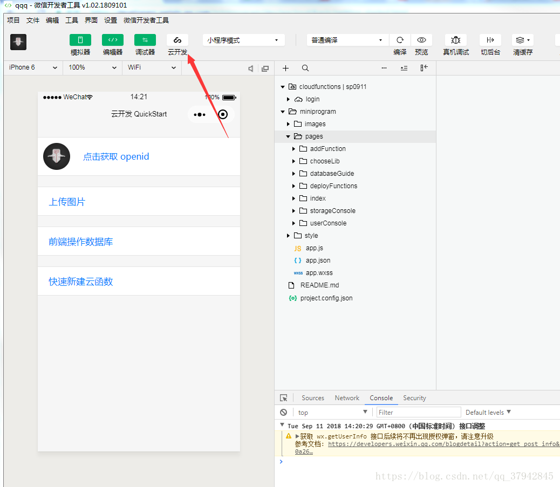The height and width of the screenshot is (487, 560).
Task: Open the 工具 menu
Action: pos(72,20)
